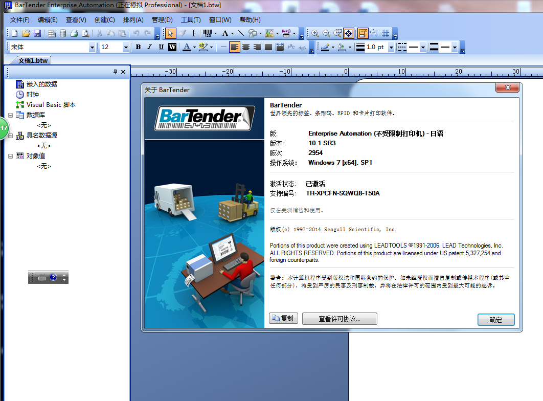This screenshot has height=401, width=543.
Task: Open the 查看(V) menu
Action: pos(76,20)
